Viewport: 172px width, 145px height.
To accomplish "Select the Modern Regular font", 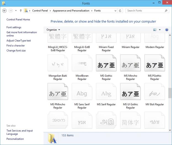I will [155, 41].
